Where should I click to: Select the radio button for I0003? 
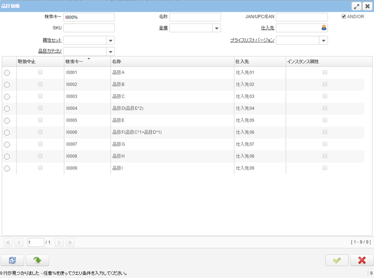click(7, 96)
